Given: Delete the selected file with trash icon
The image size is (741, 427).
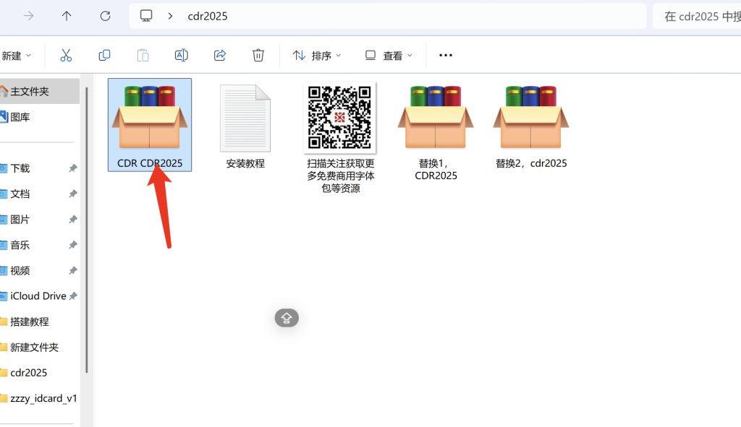Looking at the screenshot, I should 258,55.
